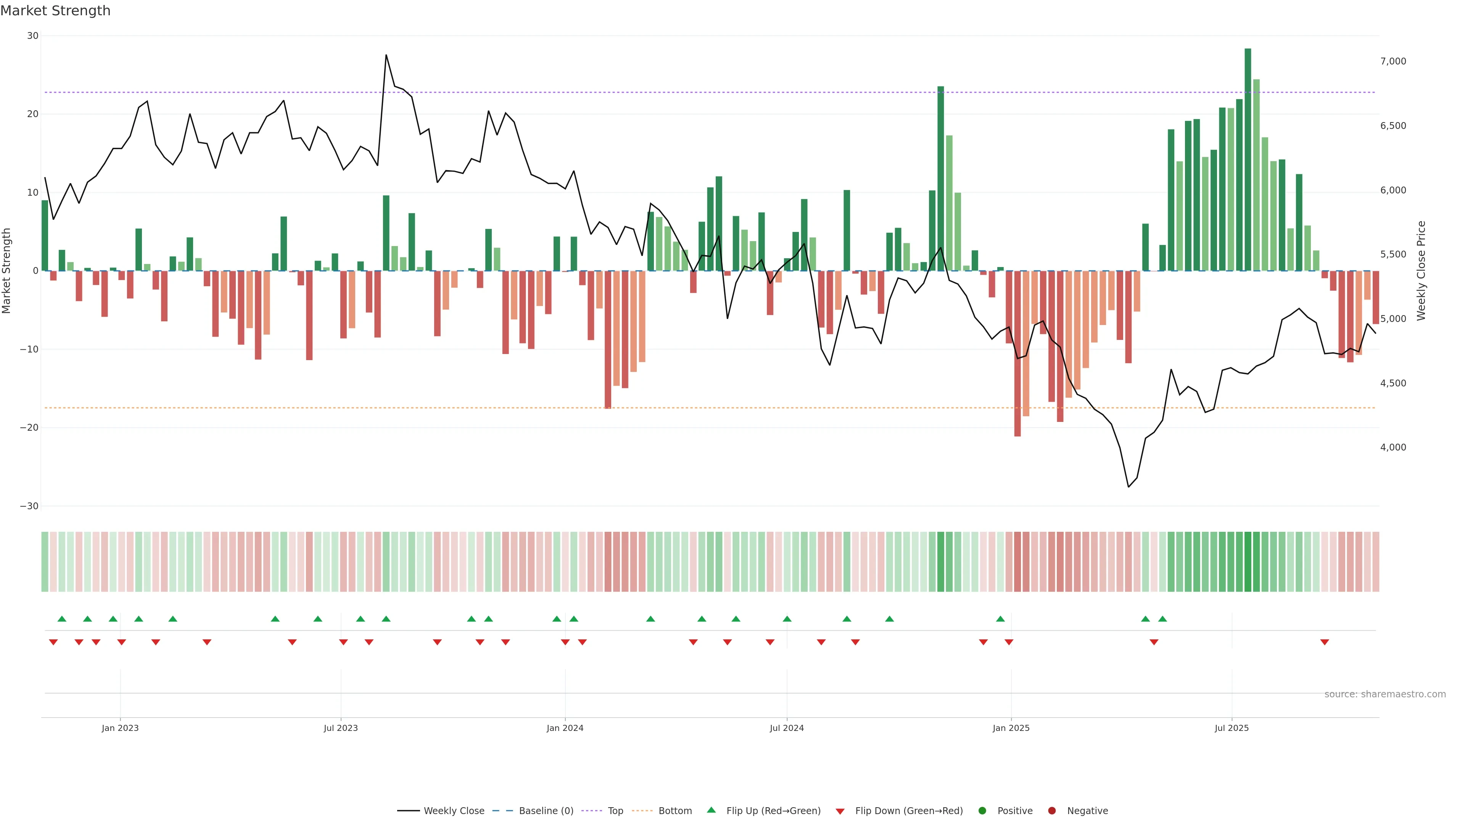Screen dimensions: 1465x824
Task: Click the Jul 2025 x-axis label
Action: tap(1232, 728)
